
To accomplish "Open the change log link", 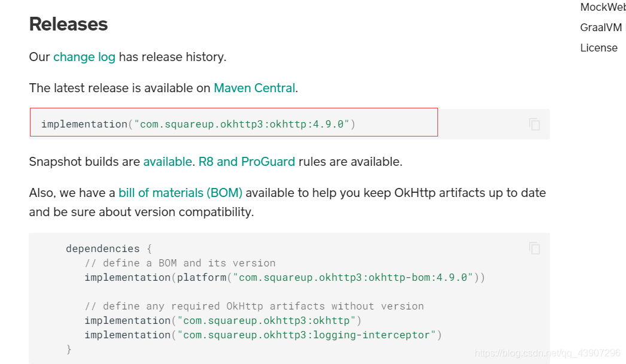I will point(84,57).
